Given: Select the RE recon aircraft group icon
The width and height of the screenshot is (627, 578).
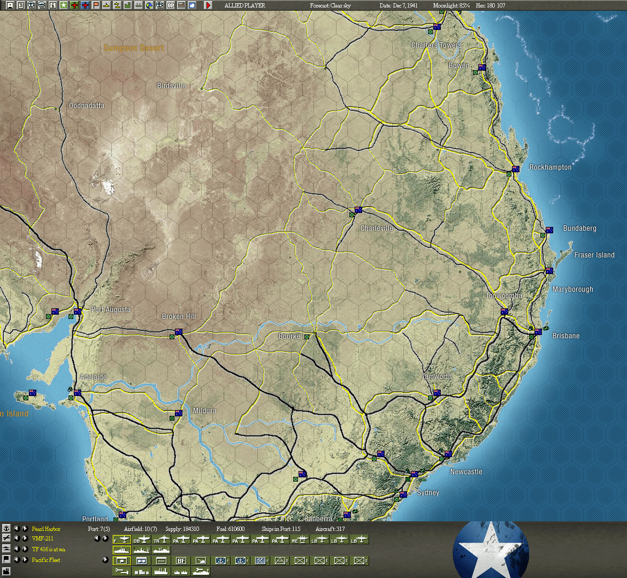Looking at the screenshot, I should click(300, 539).
